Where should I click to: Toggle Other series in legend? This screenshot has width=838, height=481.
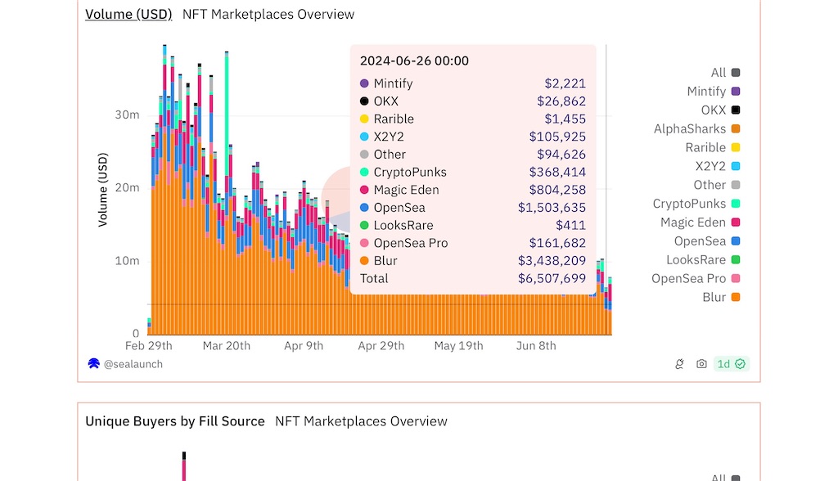717,185
